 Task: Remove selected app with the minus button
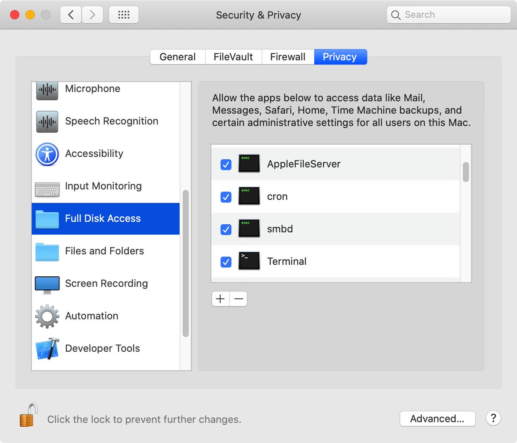(238, 299)
